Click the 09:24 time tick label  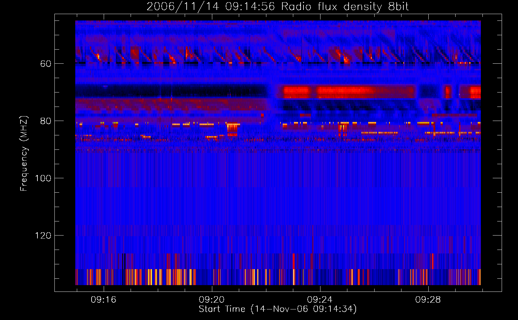pos(320,300)
